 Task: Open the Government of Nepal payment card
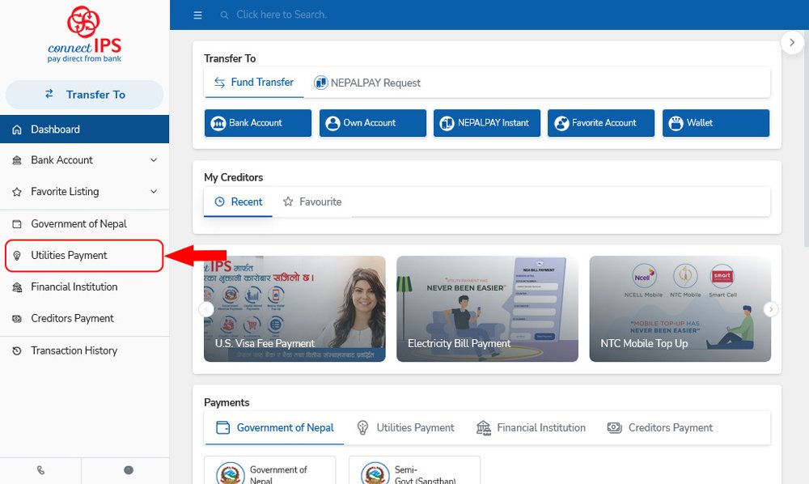(x=270, y=470)
